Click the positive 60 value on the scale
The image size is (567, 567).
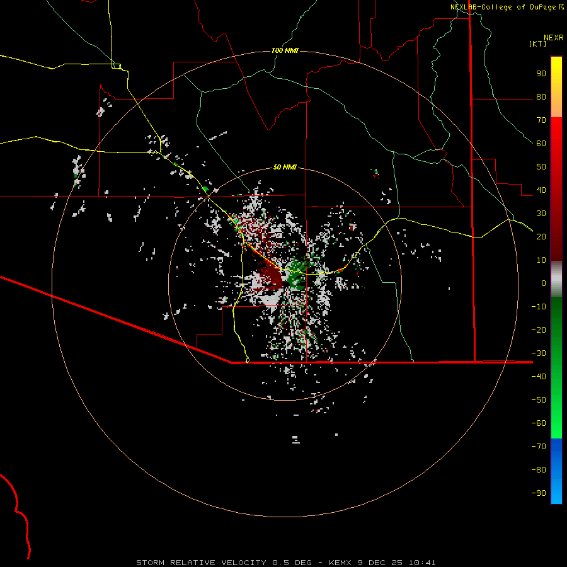pyautogui.click(x=541, y=144)
